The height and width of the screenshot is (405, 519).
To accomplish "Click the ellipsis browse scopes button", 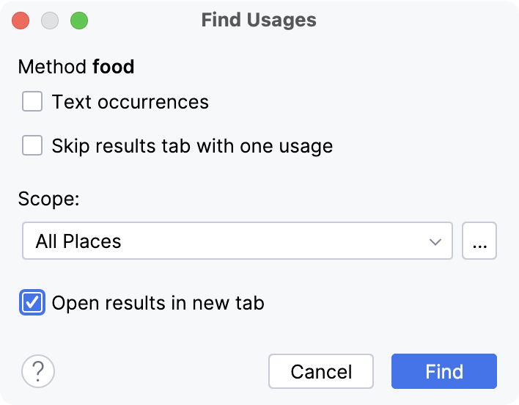I will [479, 241].
